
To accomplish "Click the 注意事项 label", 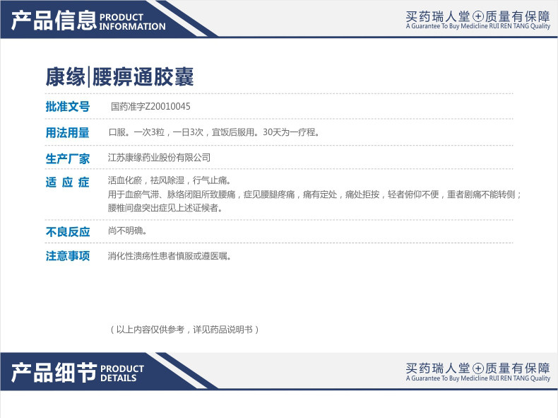I will pos(68,256).
